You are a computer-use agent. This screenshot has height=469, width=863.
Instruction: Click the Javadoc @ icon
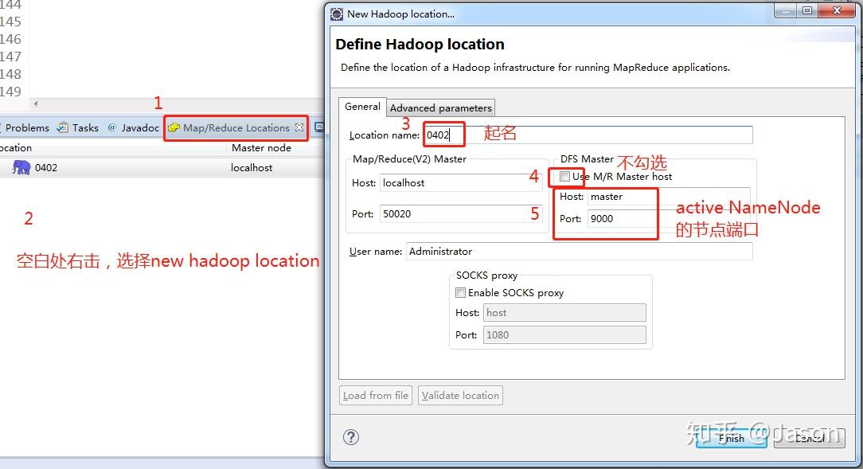click(x=112, y=127)
